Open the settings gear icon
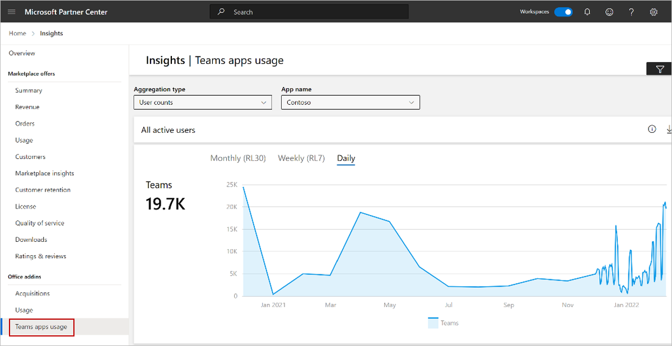Viewport: 672px width, 346px height. 653,12
